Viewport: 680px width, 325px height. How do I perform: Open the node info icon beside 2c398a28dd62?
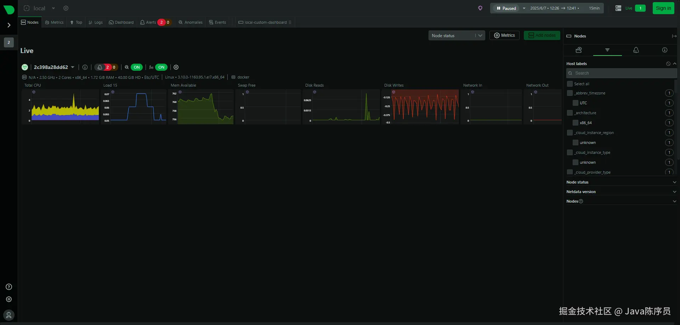click(85, 67)
